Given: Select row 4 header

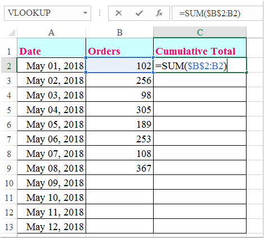Looking at the screenshot, I should tap(9, 95).
